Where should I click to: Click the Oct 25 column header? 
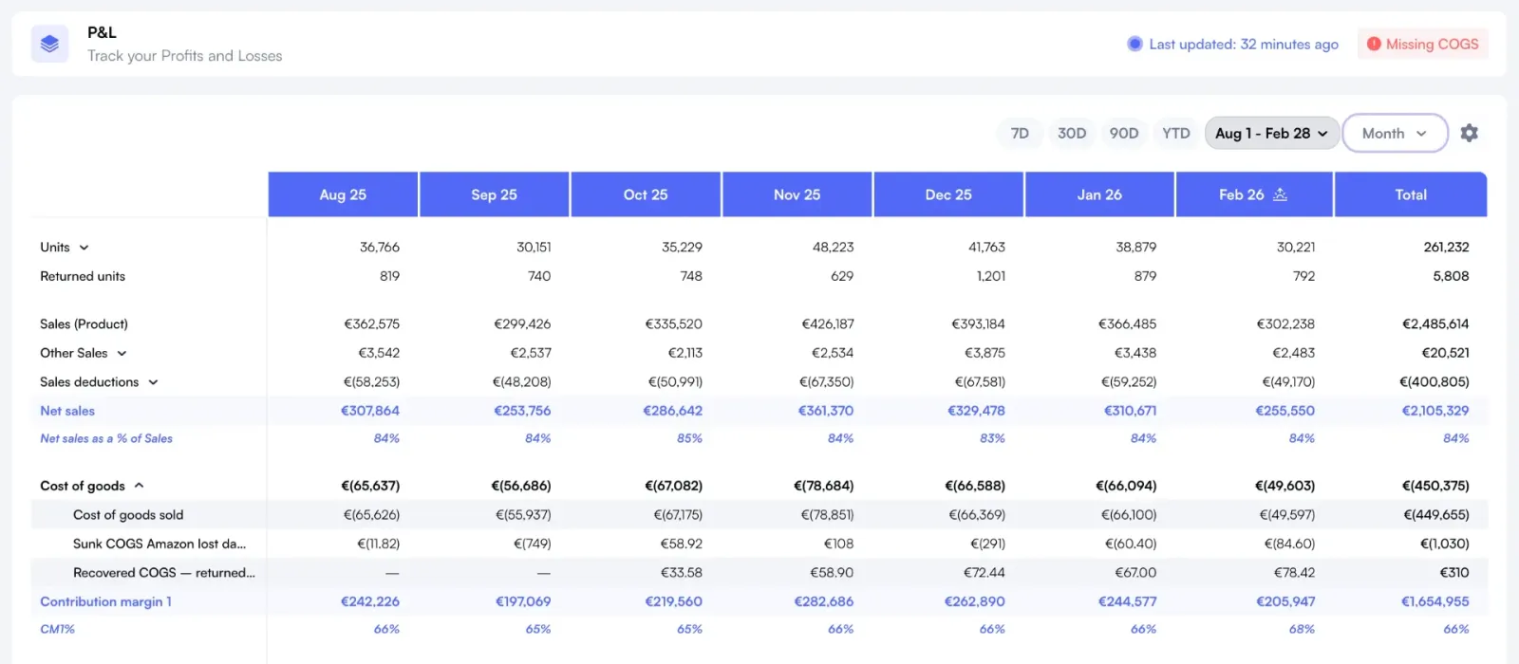pyautogui.click(x=646, y=194)
